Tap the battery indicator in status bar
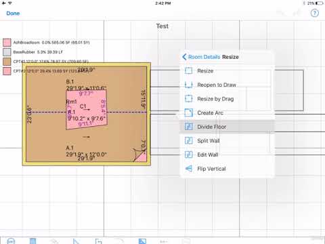Image resolution: width=325 pixels, height=244 pixels. [x=320, y=3]
